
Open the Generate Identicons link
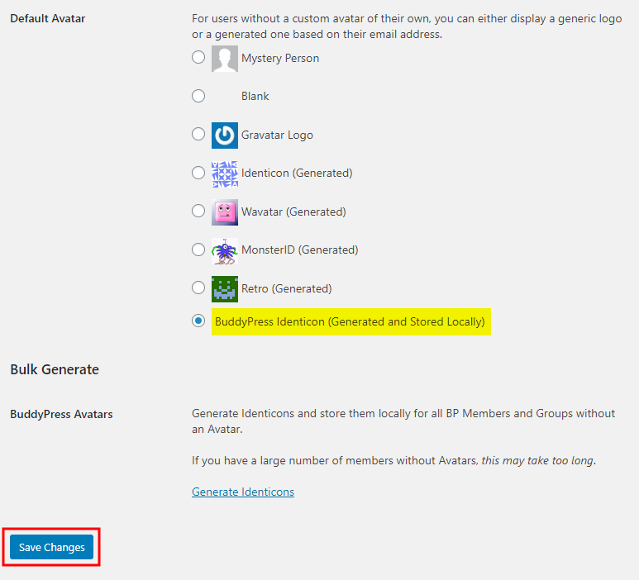(243, 492)
